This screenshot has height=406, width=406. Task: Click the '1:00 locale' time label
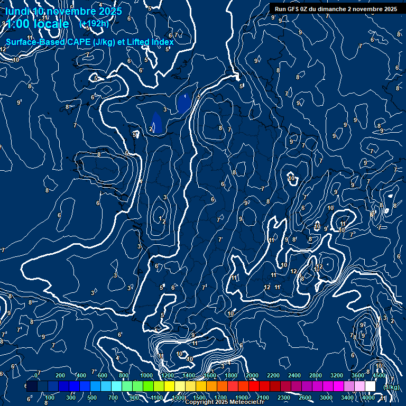coord(38,24)
